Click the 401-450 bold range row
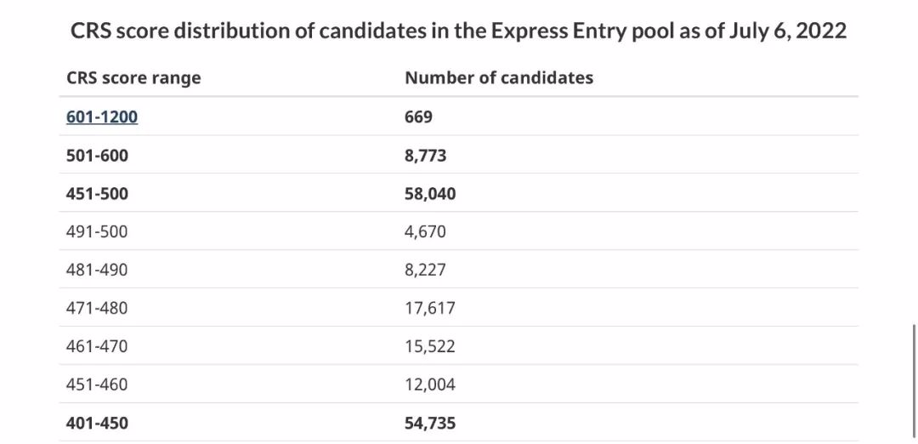Viewport: 918px width, 444px height. point(458,423)
